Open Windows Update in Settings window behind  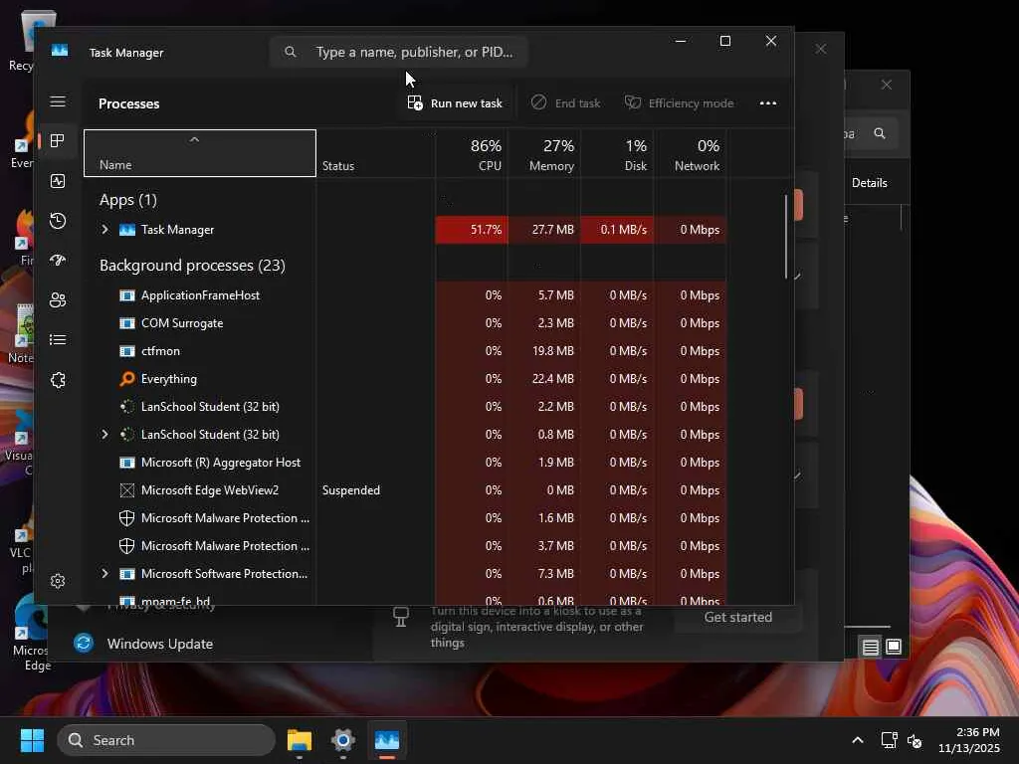tap(160, 644)
